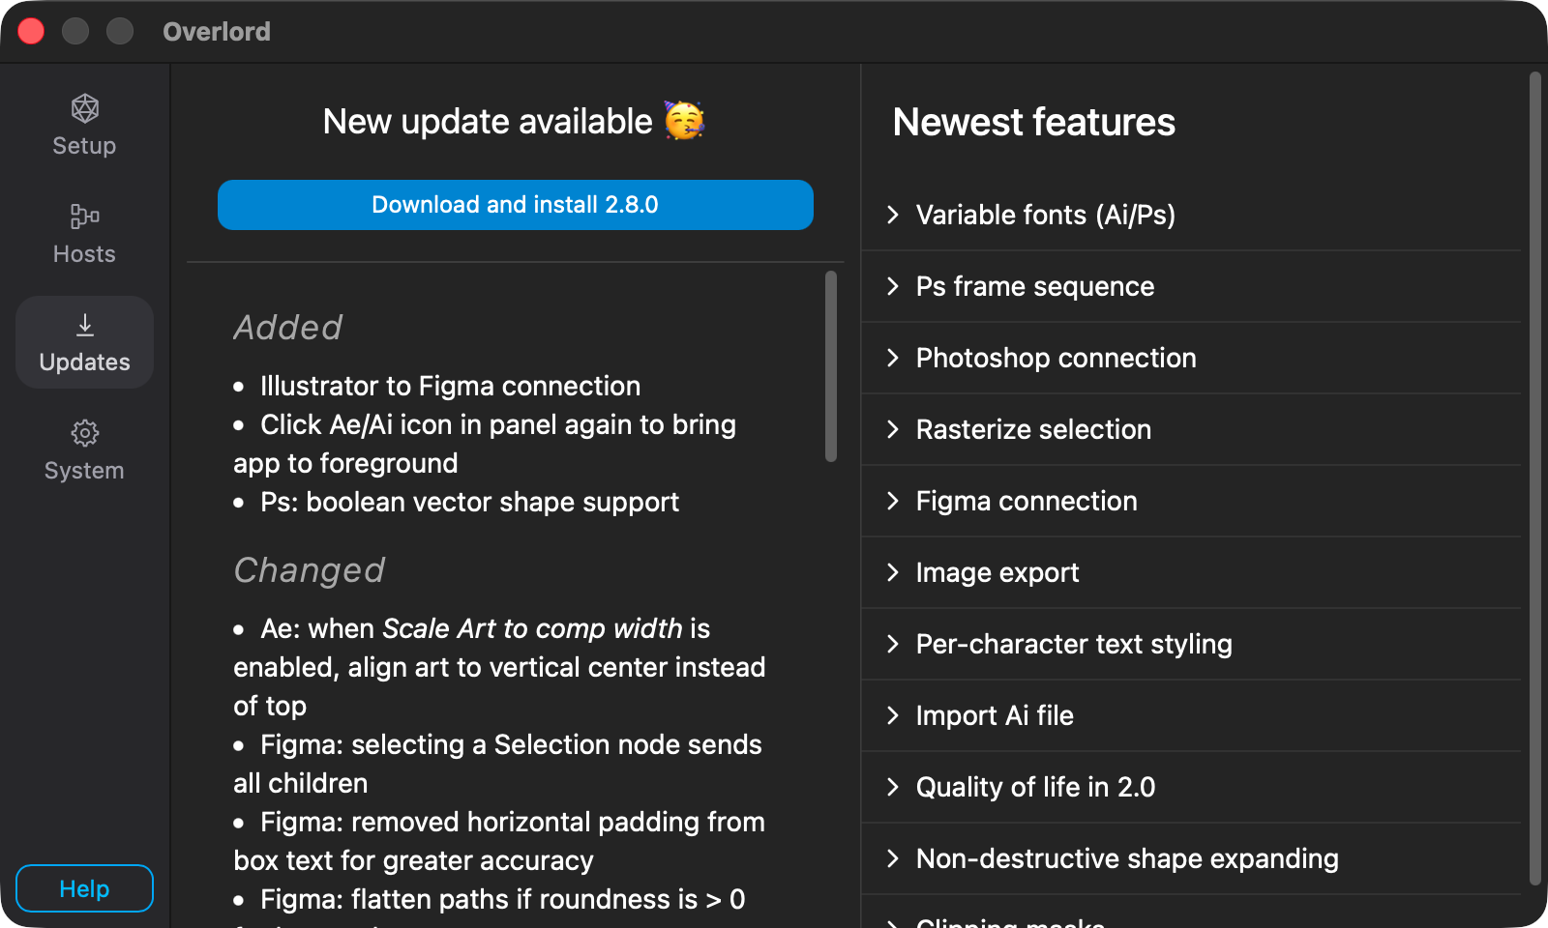Select the Hosts tab label
The height and width of the screenshot is (928, 1548).
tap(84, 254)
